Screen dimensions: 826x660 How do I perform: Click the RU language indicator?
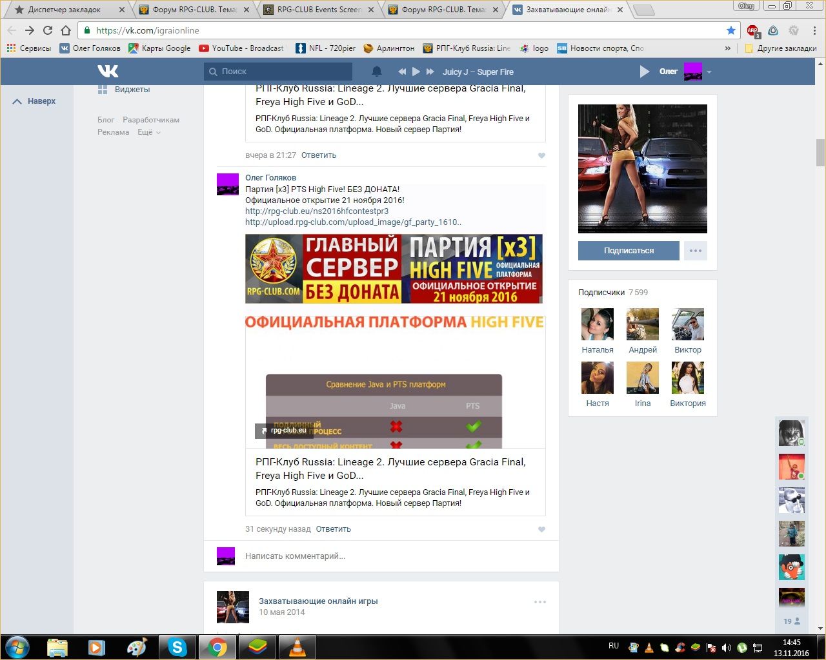[x=614, y=646]
